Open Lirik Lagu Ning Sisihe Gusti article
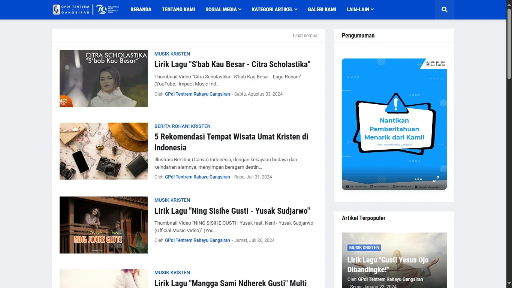The height and width of the screenshot is (288, 512). (x=232, y=211)
